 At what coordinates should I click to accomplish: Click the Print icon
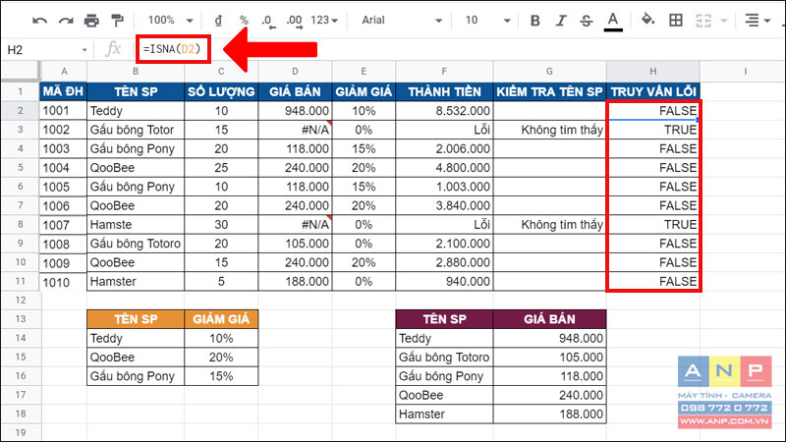tap(91, 21)
